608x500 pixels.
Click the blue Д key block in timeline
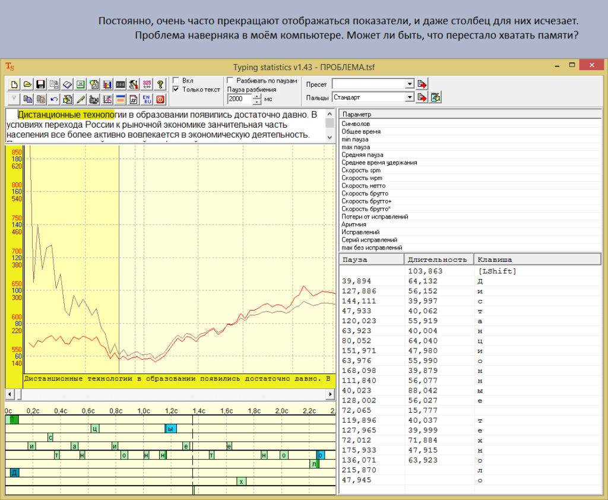(x=14, y=473)
